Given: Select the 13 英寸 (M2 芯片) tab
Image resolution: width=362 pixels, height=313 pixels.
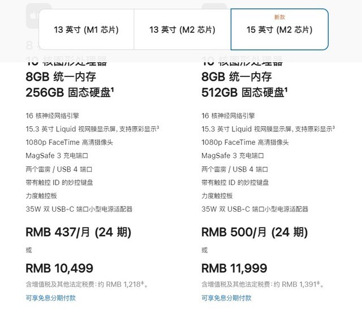Looking at the screenshot, I should coord(182,29).
